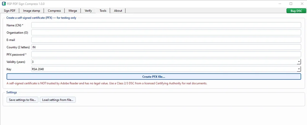Maximize the application window

(291, 4)
